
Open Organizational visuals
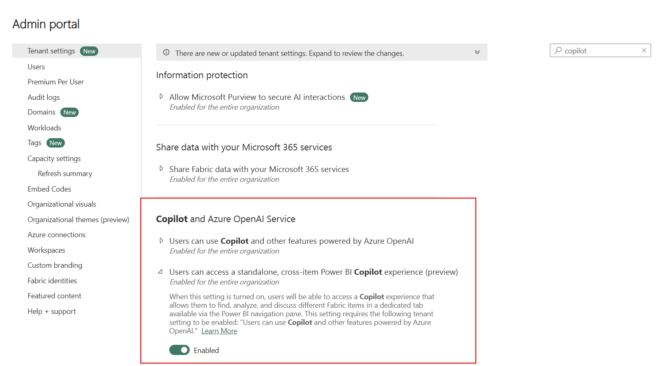pos(62,204)
